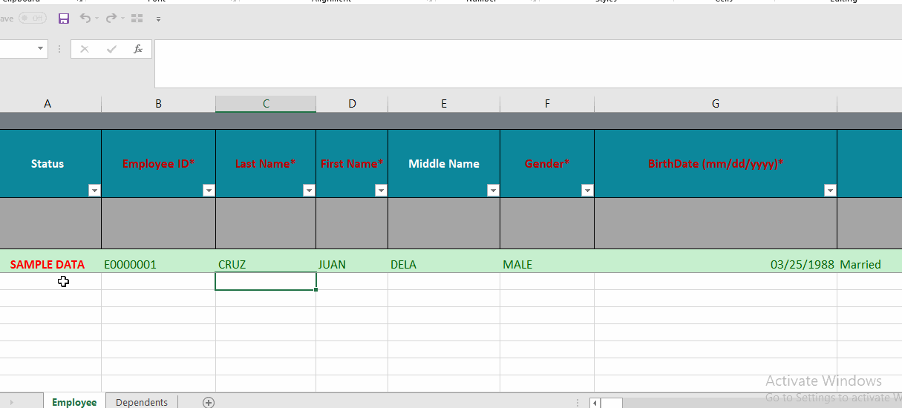Click inside the formula bar input
This screenshot has height=408, width=902.
tap(528, 64)
